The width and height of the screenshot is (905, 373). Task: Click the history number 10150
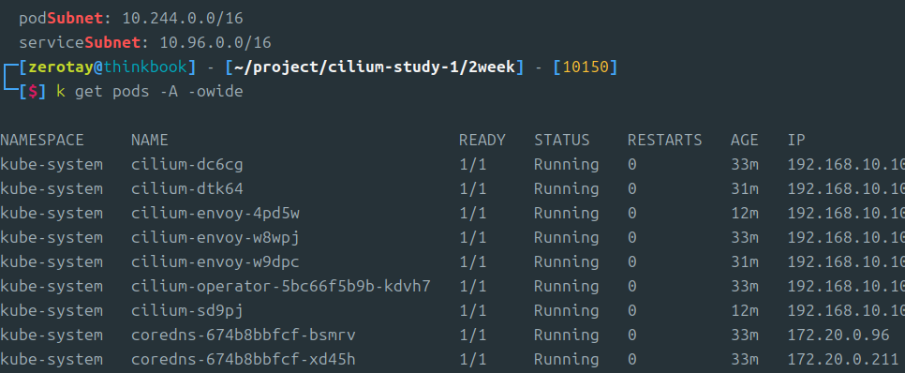click(x=586, y=67)
